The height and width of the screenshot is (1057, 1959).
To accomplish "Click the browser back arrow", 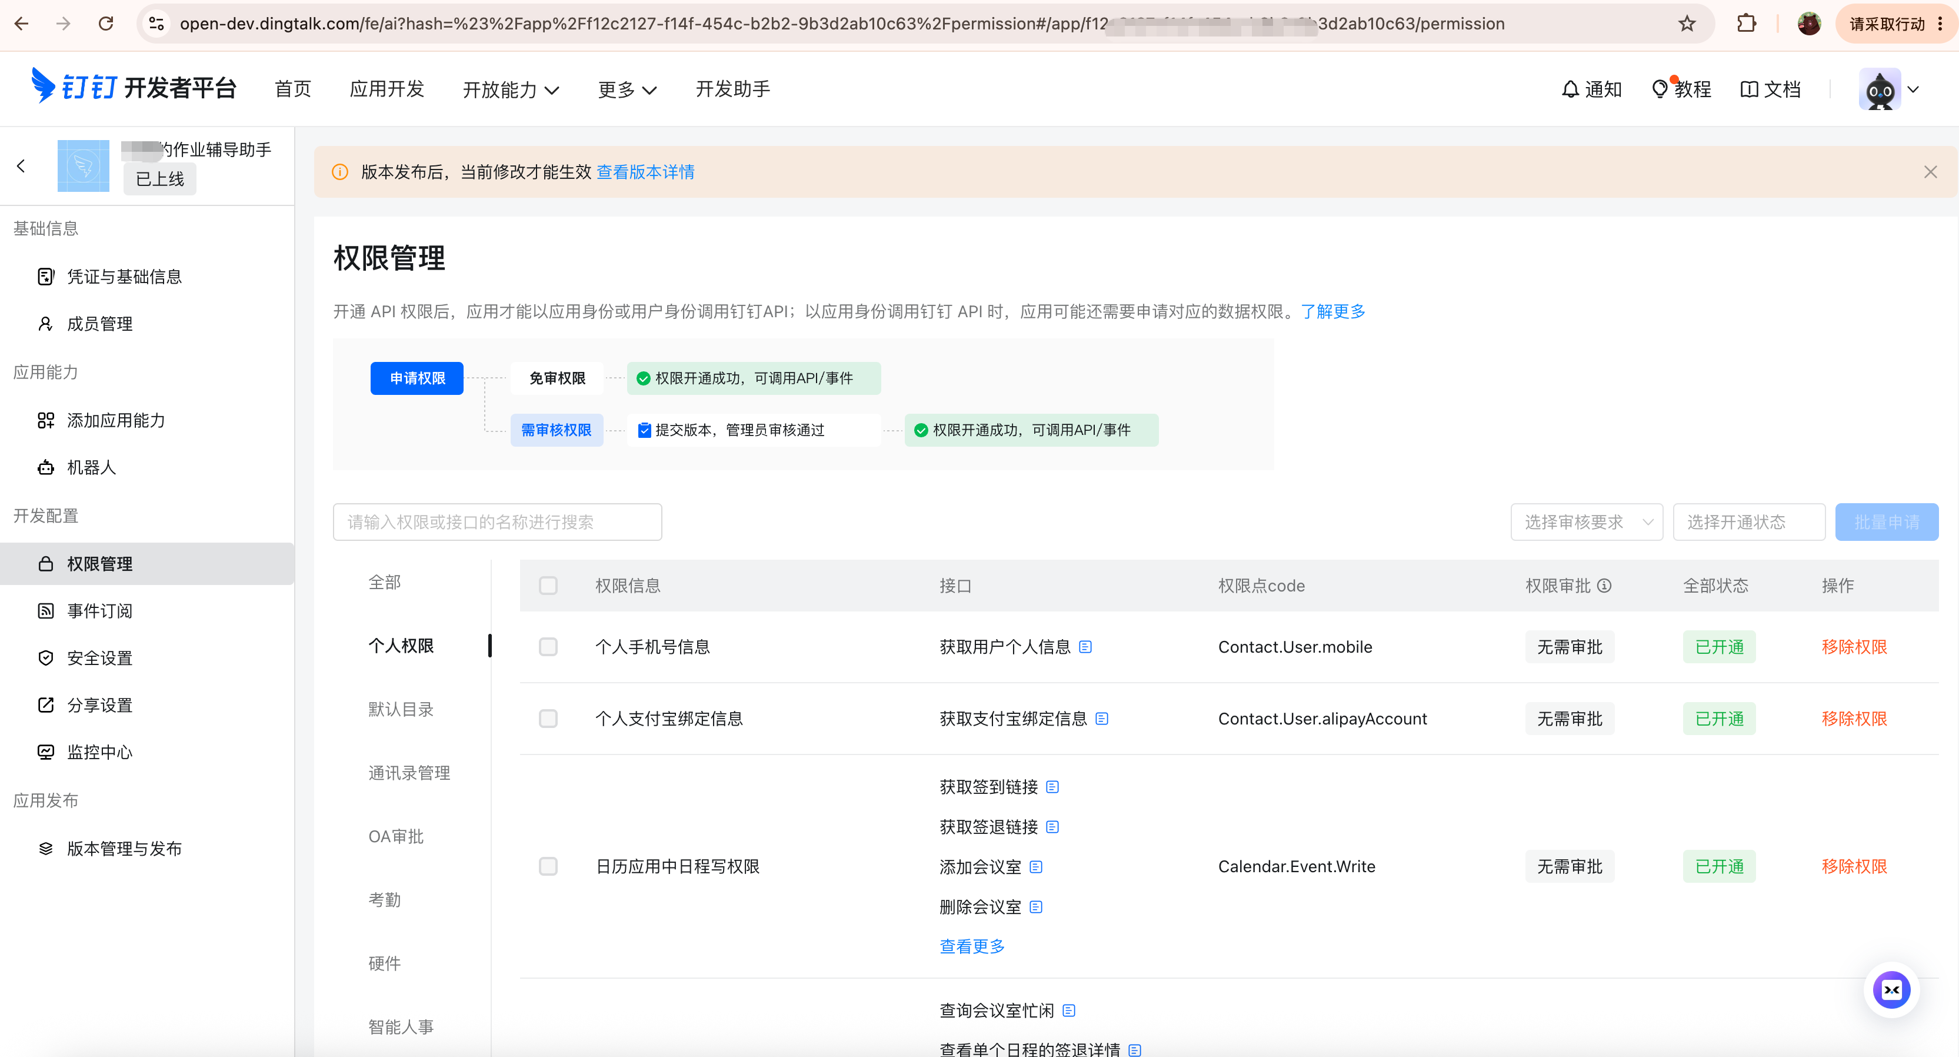I will point(21,24).
